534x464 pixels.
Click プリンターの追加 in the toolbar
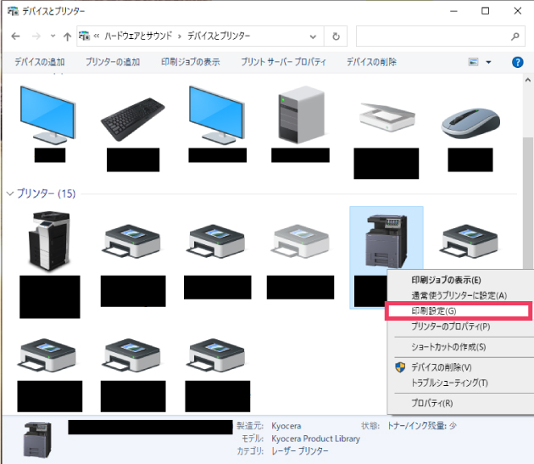tap(113, 62)
